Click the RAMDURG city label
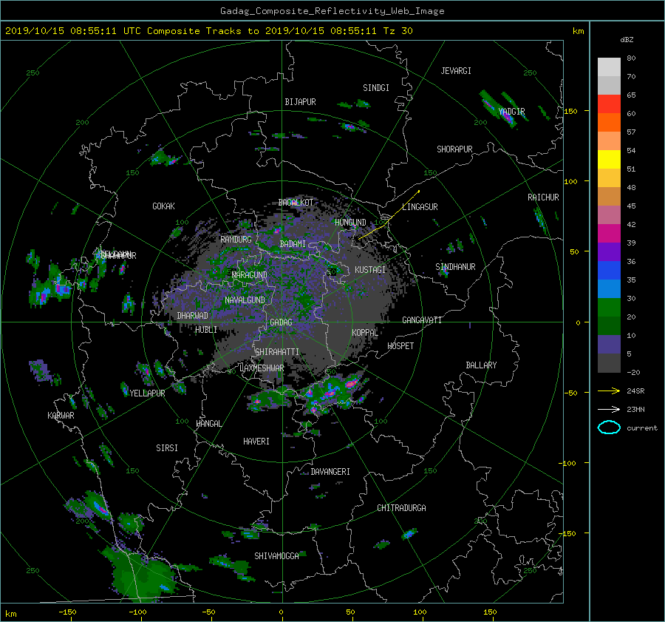 pos(236,240)
